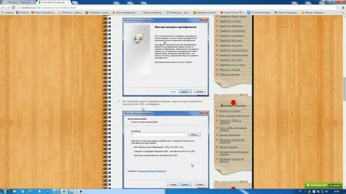Click the taskbar volume speaker icon
The width and height of the screenshot is (346, 194).
pyautogui.click(x=327, y=192)
